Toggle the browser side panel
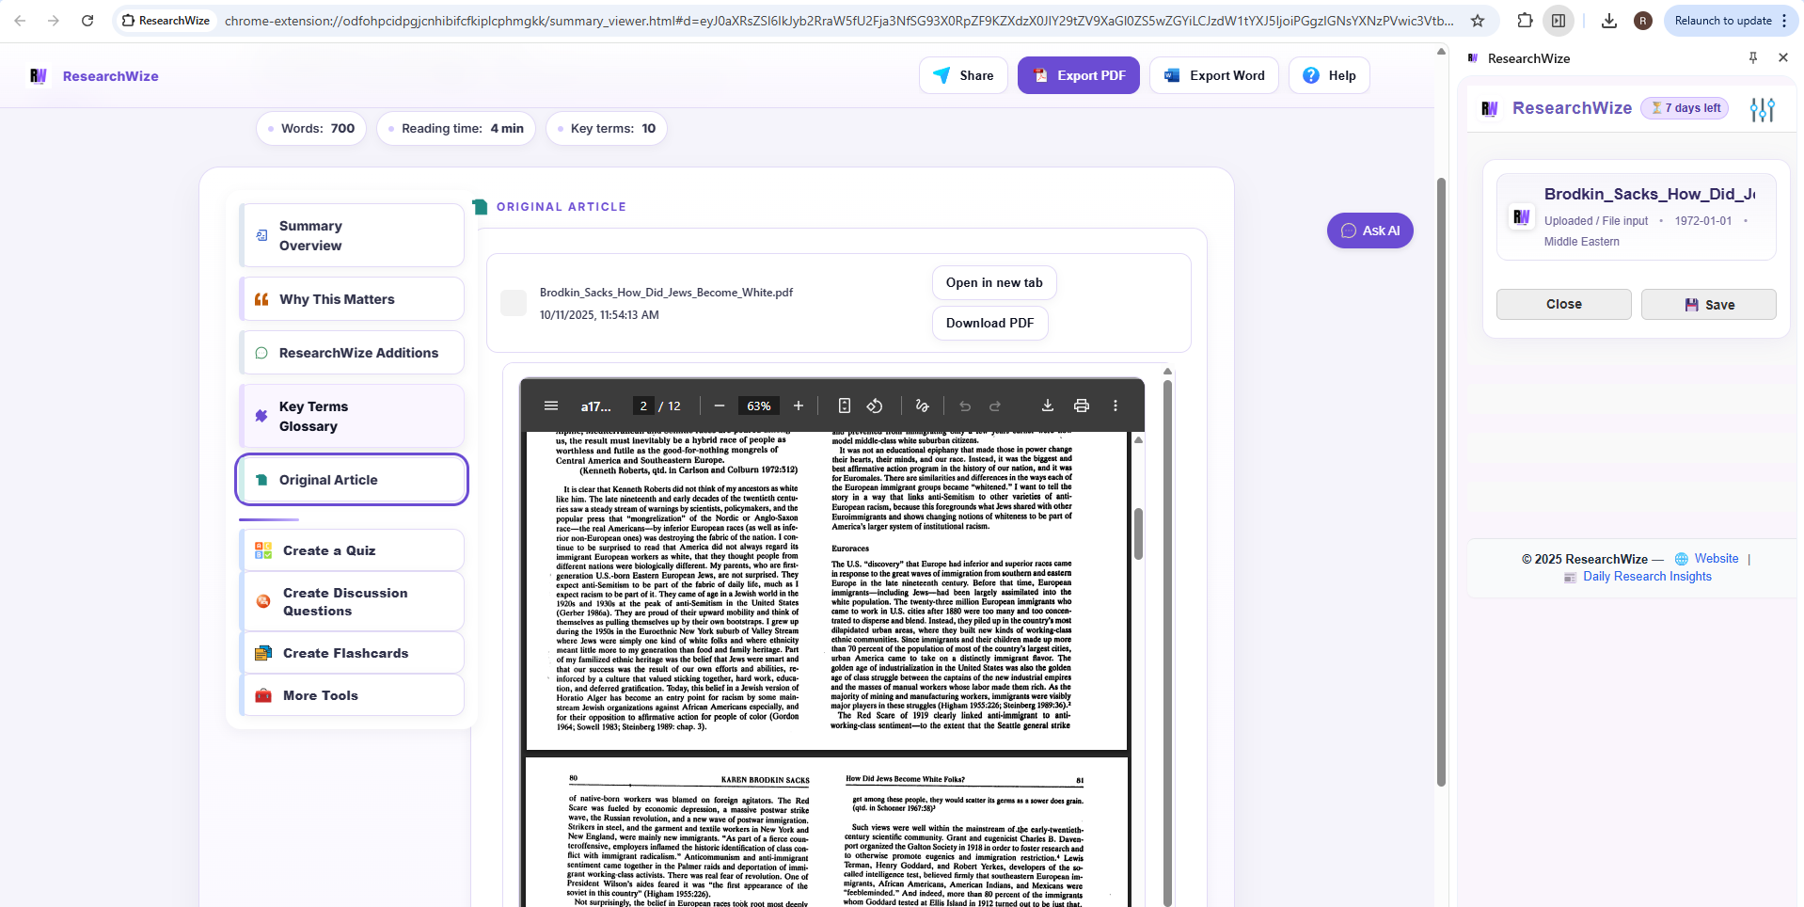Image resolution: width=1804 pixels, height=907 pixels. coord(1559,21)
